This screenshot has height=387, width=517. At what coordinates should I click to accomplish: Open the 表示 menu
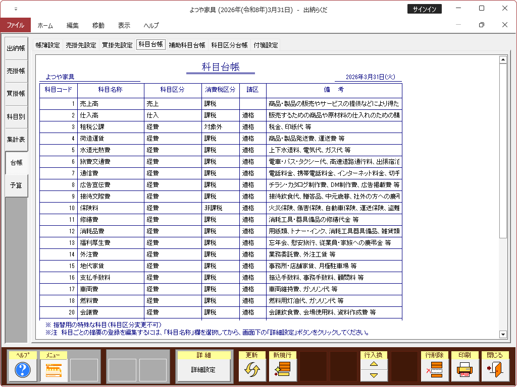click(x=124, y=25)
